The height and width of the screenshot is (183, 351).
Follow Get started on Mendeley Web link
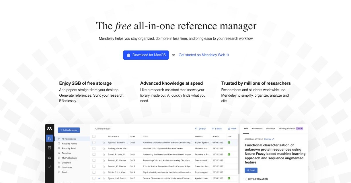(x=204, y=55)
